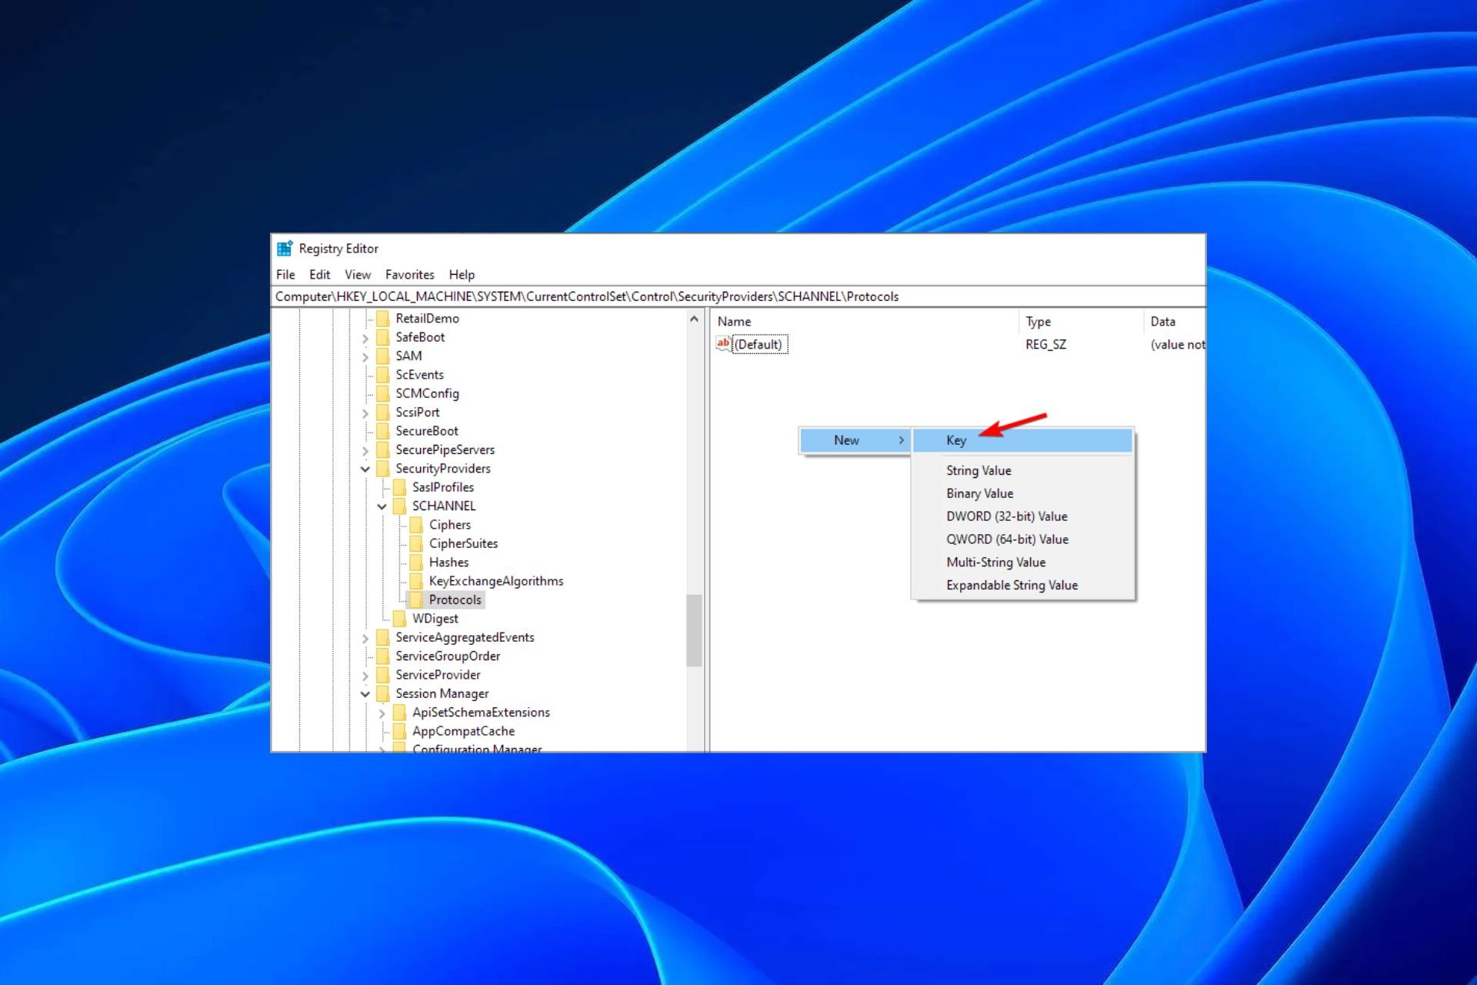
Task: Click the Data column header
Action: tap(1175, 322)
